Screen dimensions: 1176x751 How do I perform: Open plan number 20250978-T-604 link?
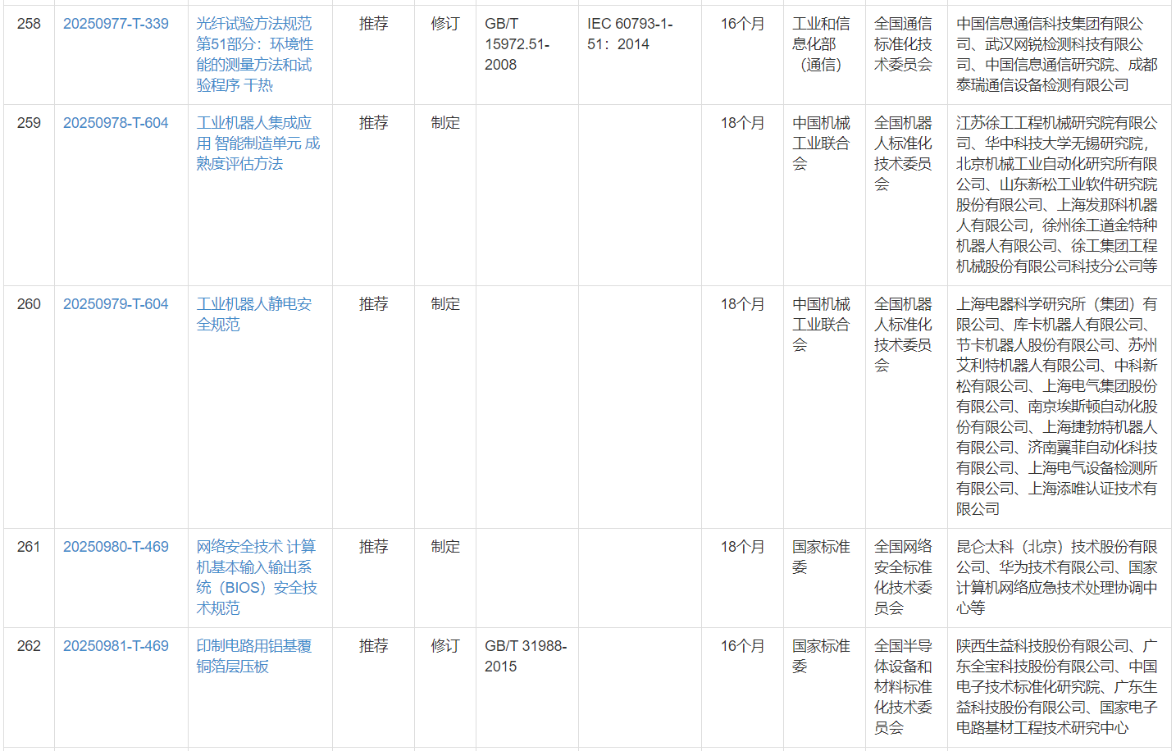point(116,123)
